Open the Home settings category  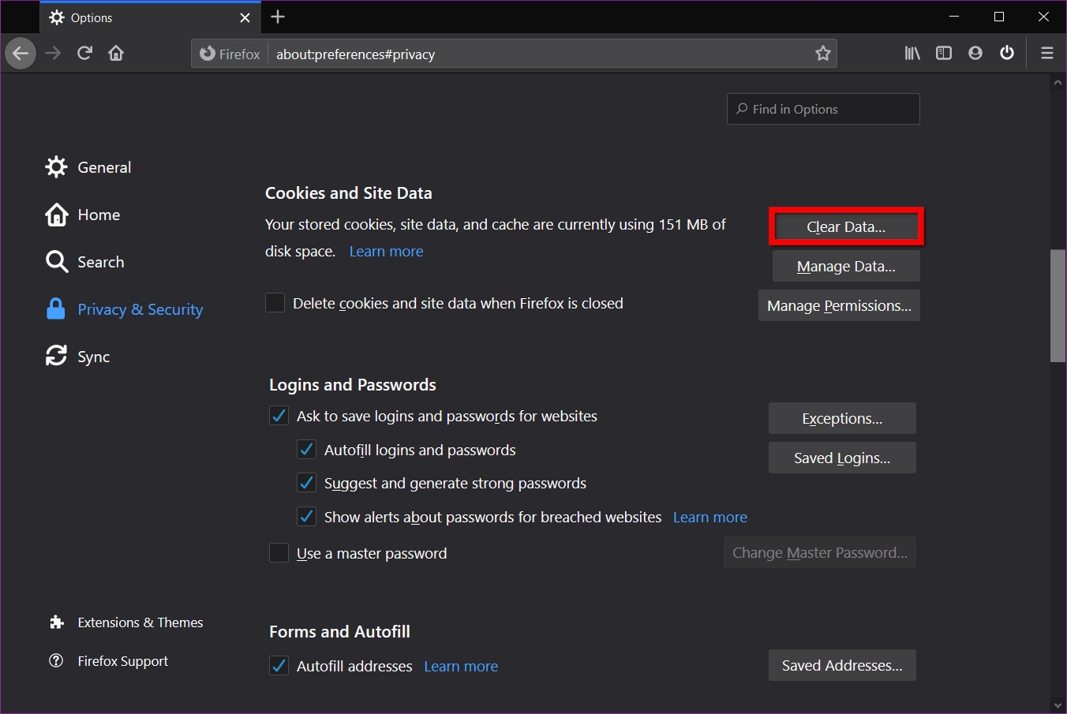83,215
